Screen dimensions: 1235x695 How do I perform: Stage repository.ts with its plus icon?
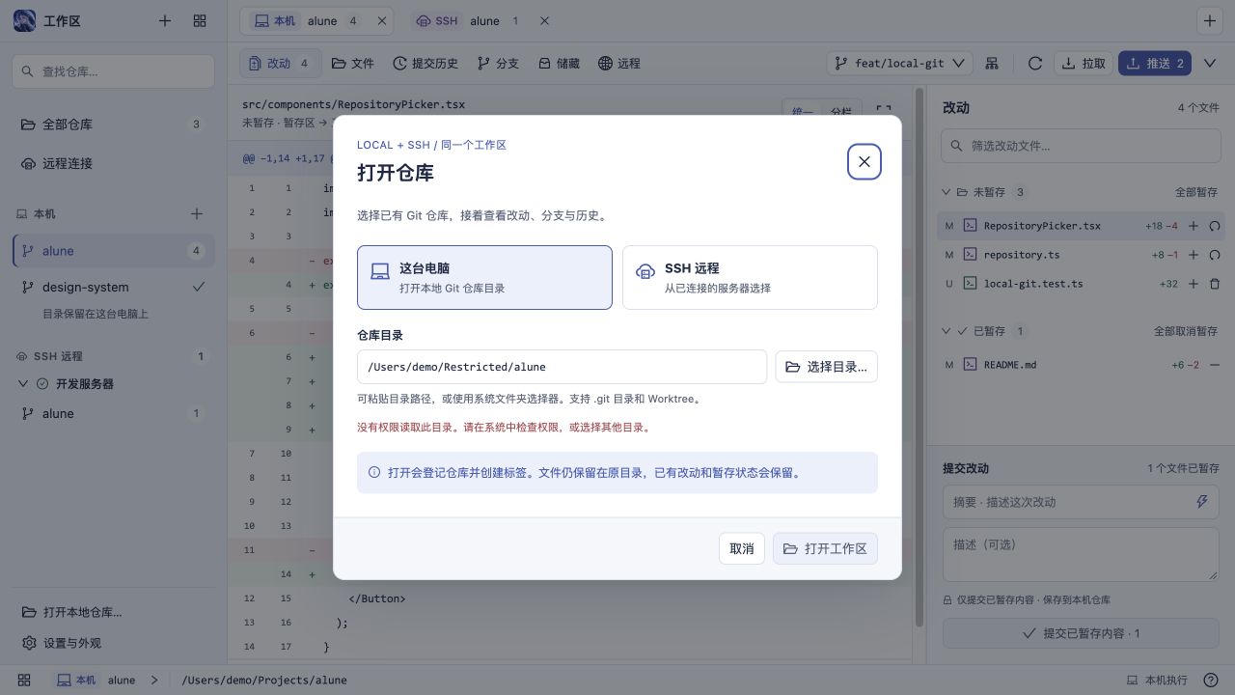1194,255
